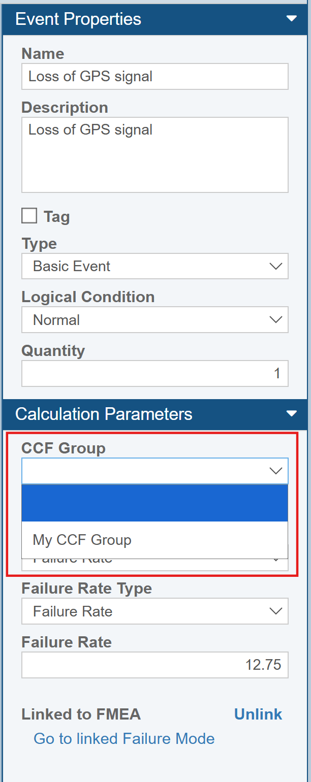
Task: Select My CCF Group option
Action: [154, 540]
